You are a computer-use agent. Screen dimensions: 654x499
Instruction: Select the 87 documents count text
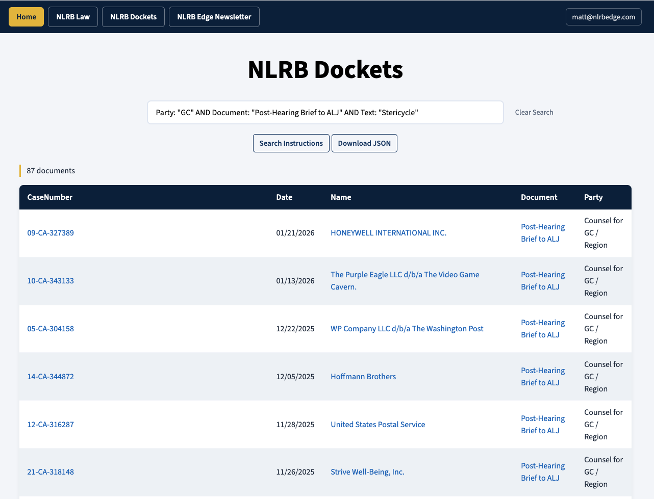(x=51, y=171)
